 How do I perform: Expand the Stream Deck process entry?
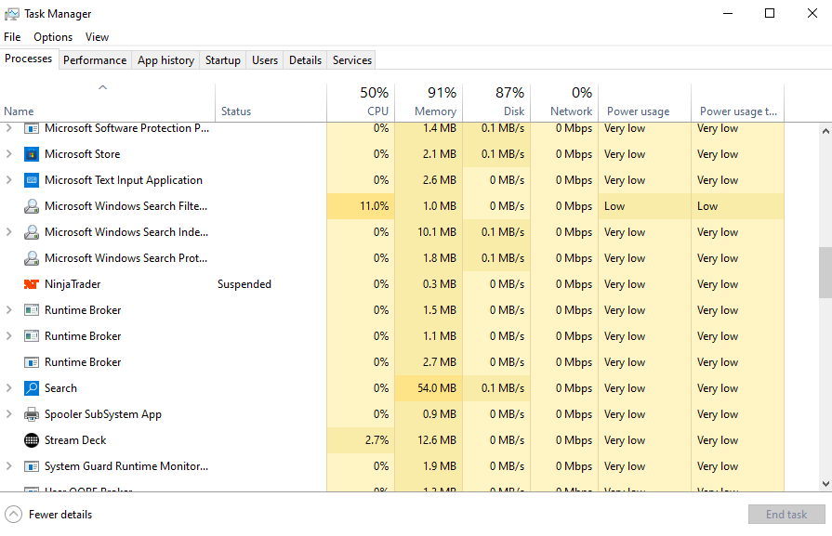point(9,439)
